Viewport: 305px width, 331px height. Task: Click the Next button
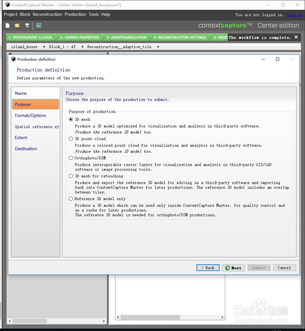pos(233,268)
